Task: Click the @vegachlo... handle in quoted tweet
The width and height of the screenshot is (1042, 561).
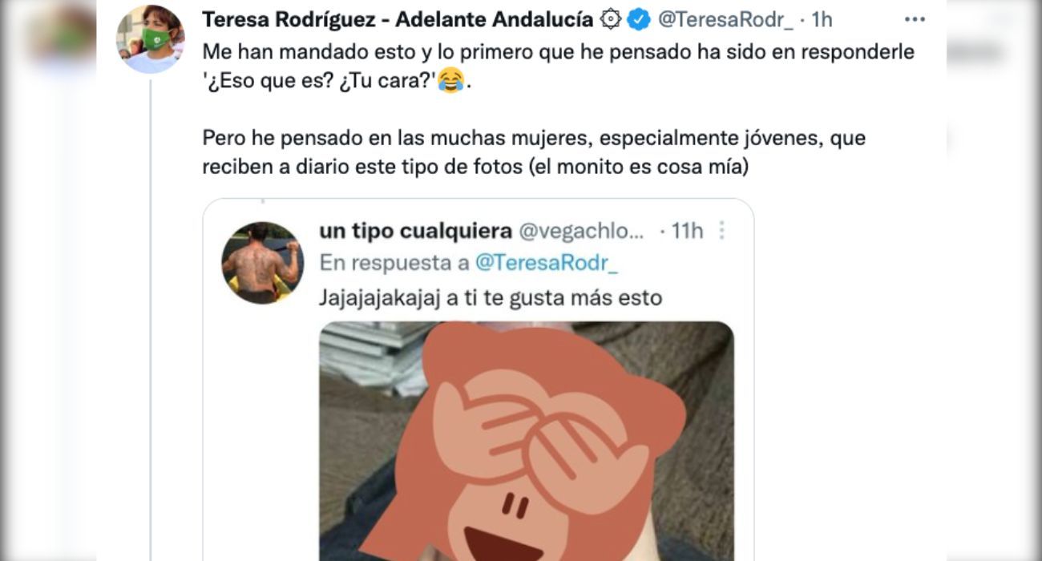Action: [582, 232]
